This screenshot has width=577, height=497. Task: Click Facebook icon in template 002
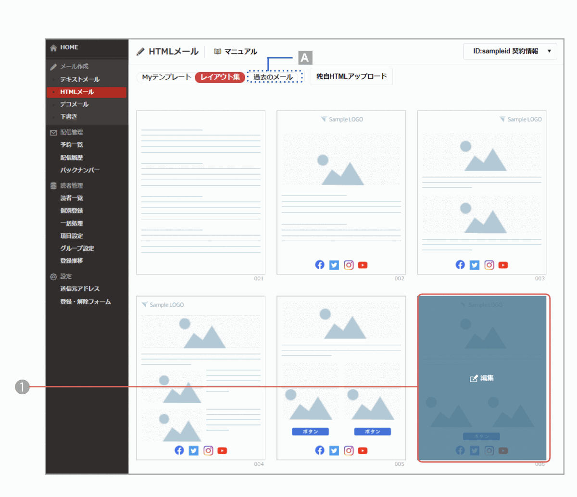[x=320, y=265]
